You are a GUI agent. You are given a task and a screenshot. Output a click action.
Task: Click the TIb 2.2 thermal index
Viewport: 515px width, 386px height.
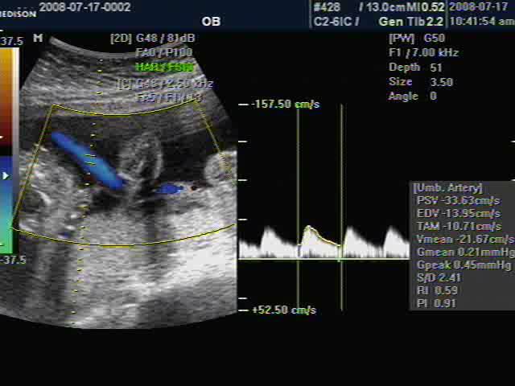click(426, 22)
